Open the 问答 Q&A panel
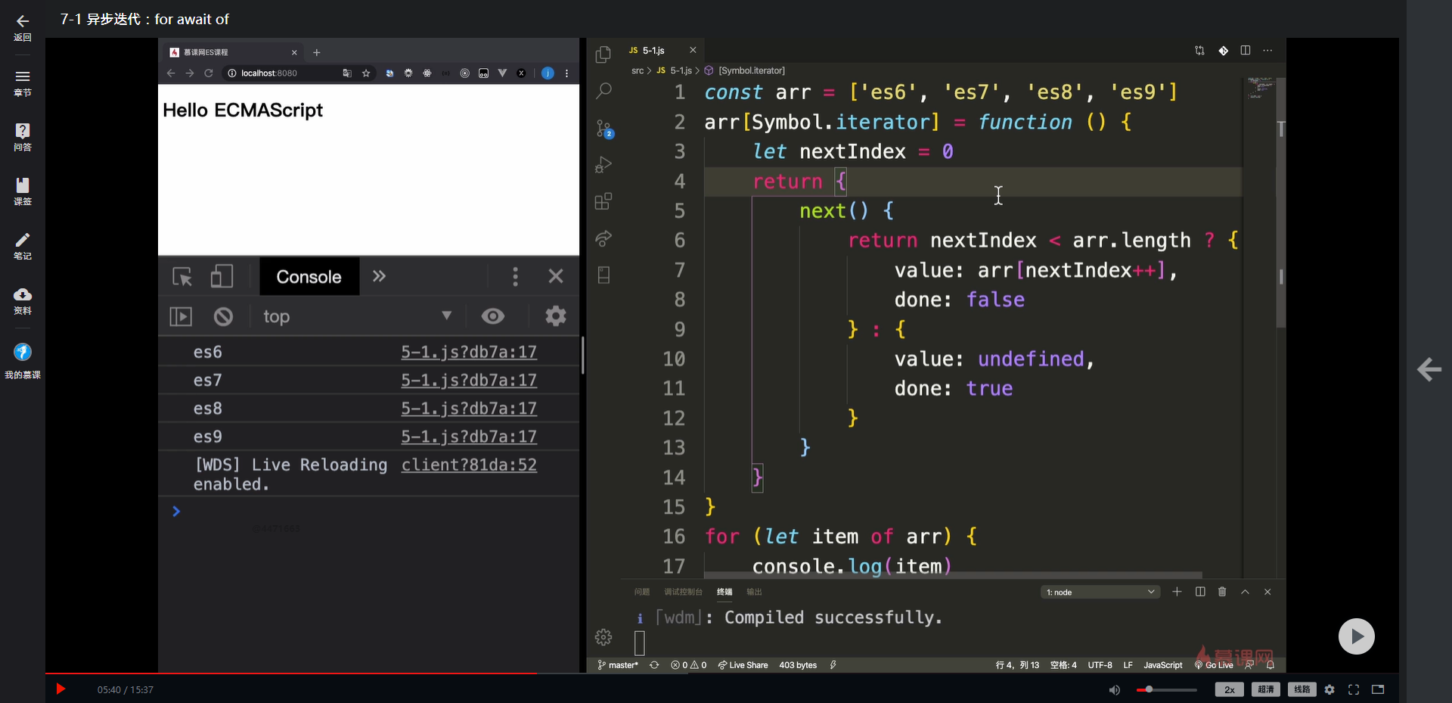Image resolution: width=1452 pixels, height=703 pixels. (23, 137)
